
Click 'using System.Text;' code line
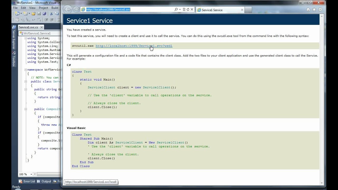click(x=43, y=62)
